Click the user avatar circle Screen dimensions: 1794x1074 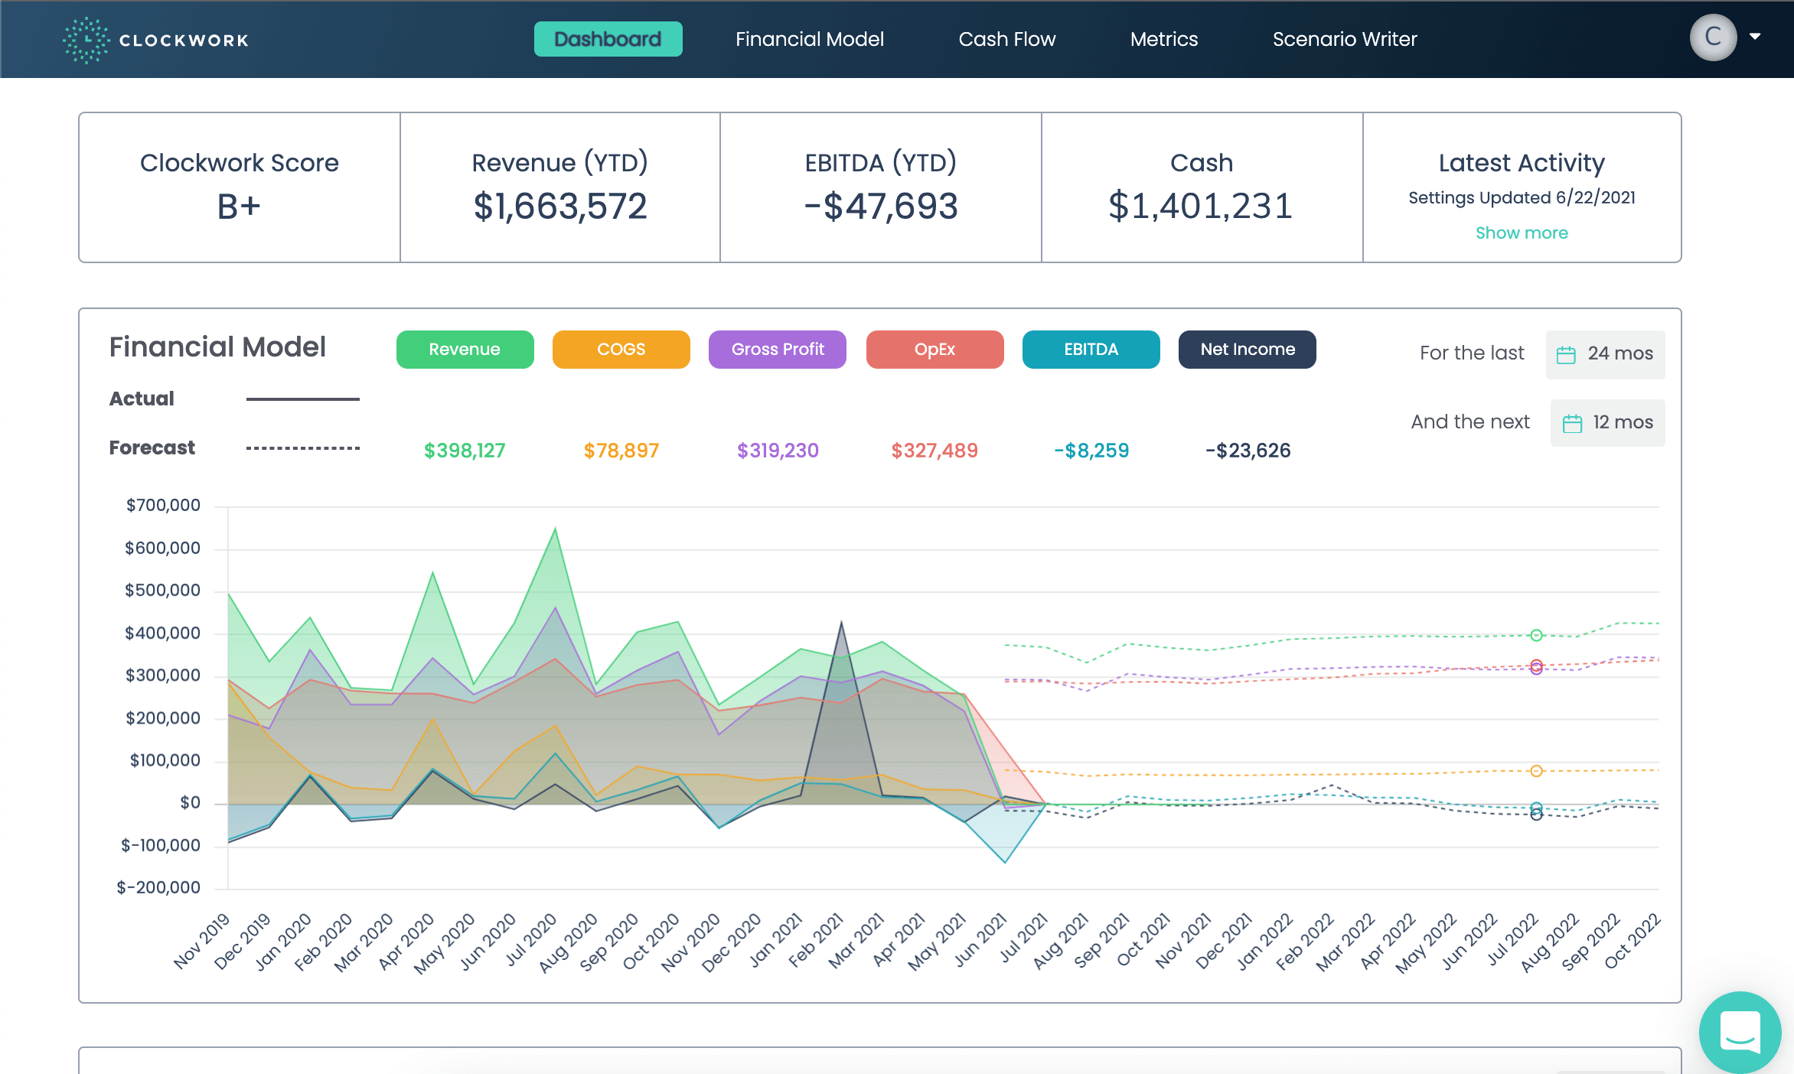[1712, 36]
